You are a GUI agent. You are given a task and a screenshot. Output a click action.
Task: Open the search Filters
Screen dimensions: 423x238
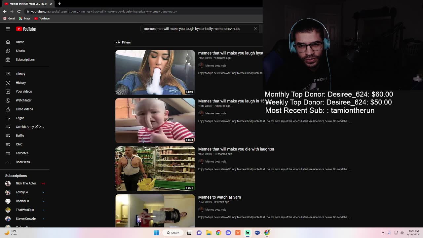[123, 42]
